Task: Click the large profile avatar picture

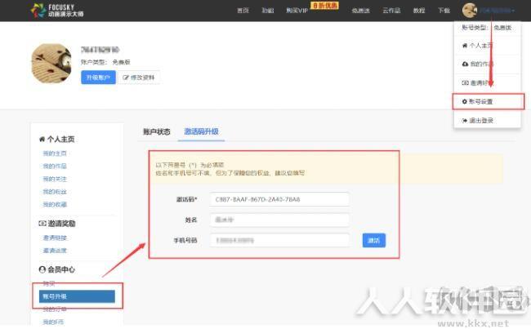Action: 51,64
